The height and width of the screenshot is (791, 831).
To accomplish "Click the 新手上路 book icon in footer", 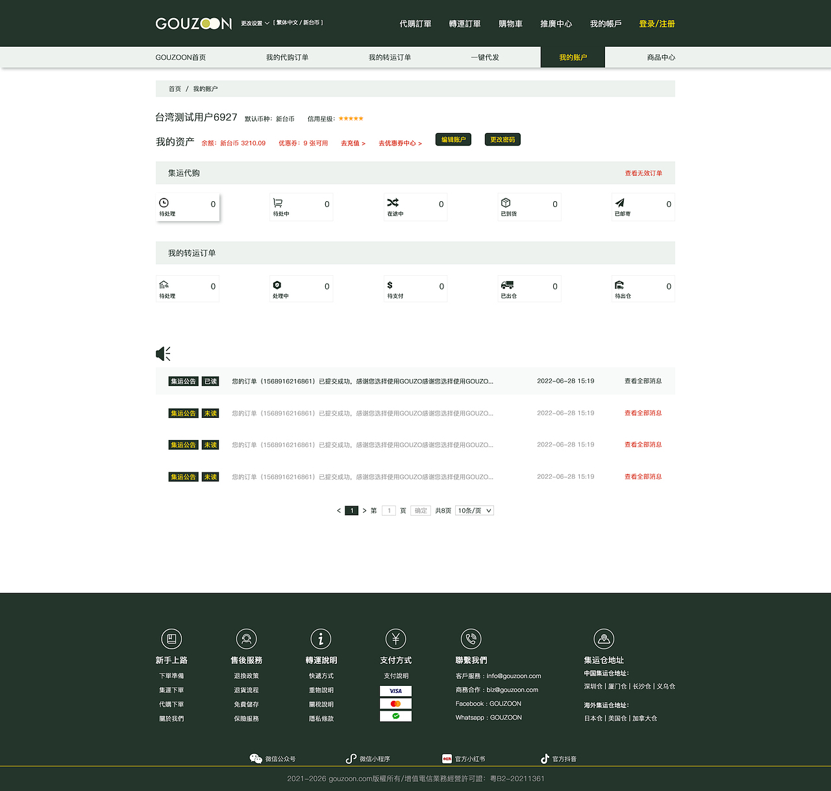I will click(171, 639).
